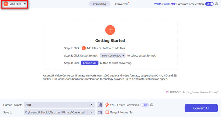Click the AMD label at top
This screenshot has height=117, width=221.
pyautogui.click(x=173, y=4)
